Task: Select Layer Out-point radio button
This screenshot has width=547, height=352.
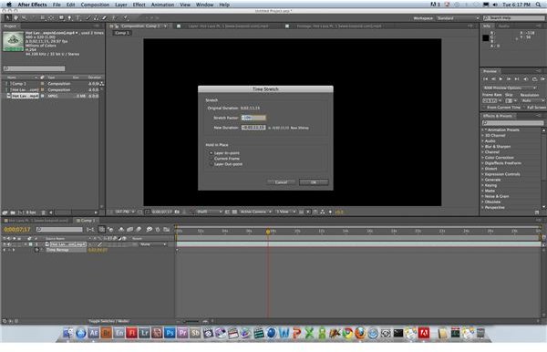Action: pos(212,164)
